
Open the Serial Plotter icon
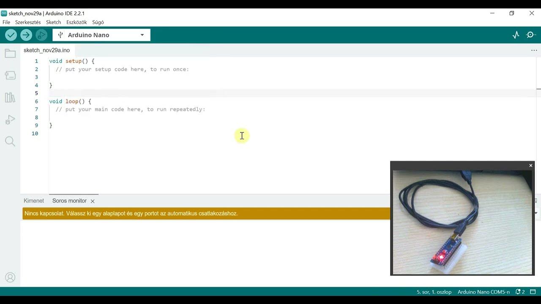point(516,35)
